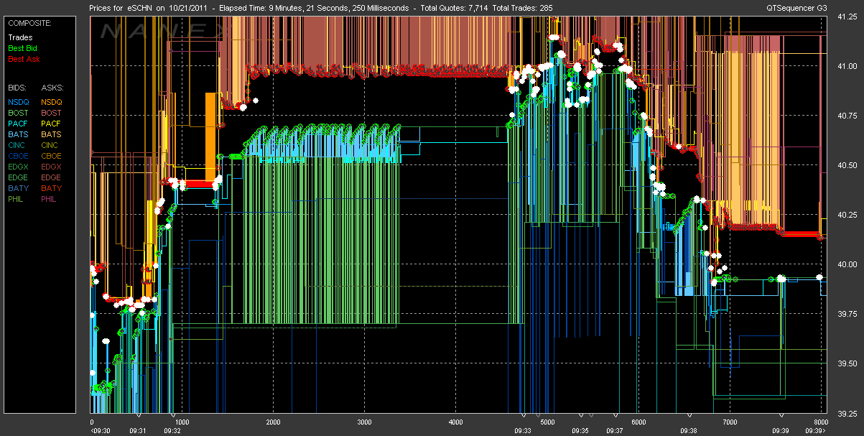Click the 1000 sequence axis label

point(182,422)
